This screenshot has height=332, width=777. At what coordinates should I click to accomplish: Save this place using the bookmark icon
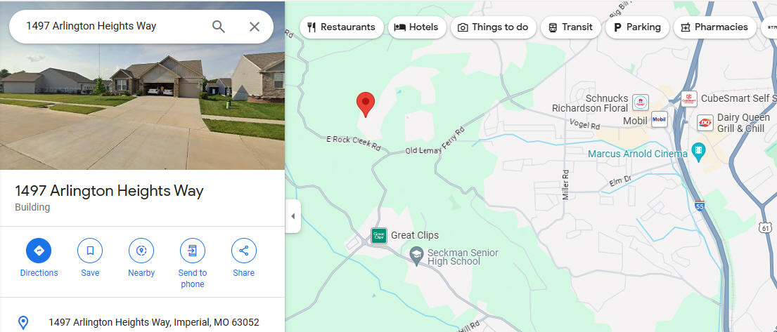(90, 251)
